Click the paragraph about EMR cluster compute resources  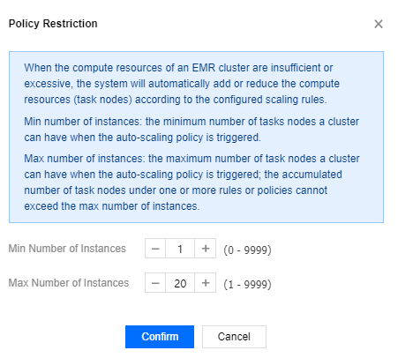pyautogui.click(x=182, y=84)
